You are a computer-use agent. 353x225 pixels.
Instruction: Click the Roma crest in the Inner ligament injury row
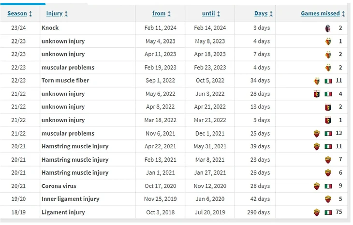328,199
